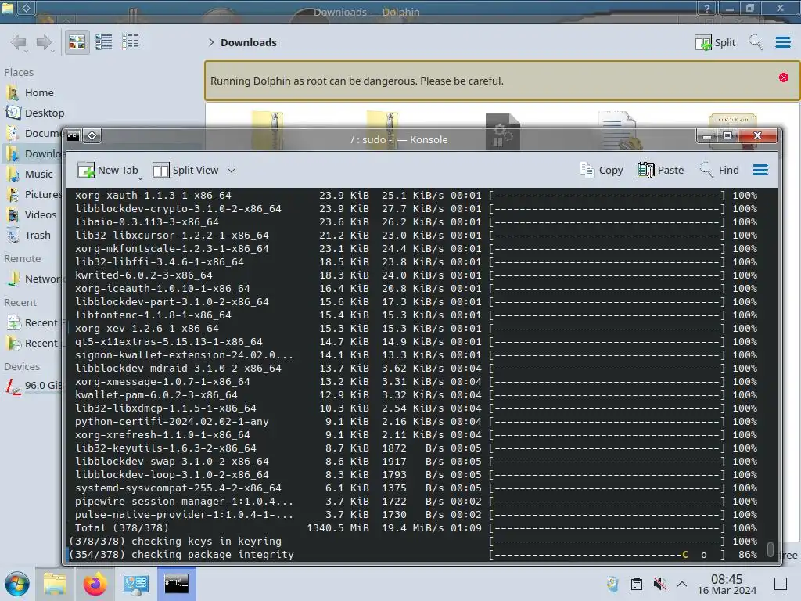Screen dimensions: 801x601
Task: Toggle Split View in Konsole
Action: pos(185,170)
